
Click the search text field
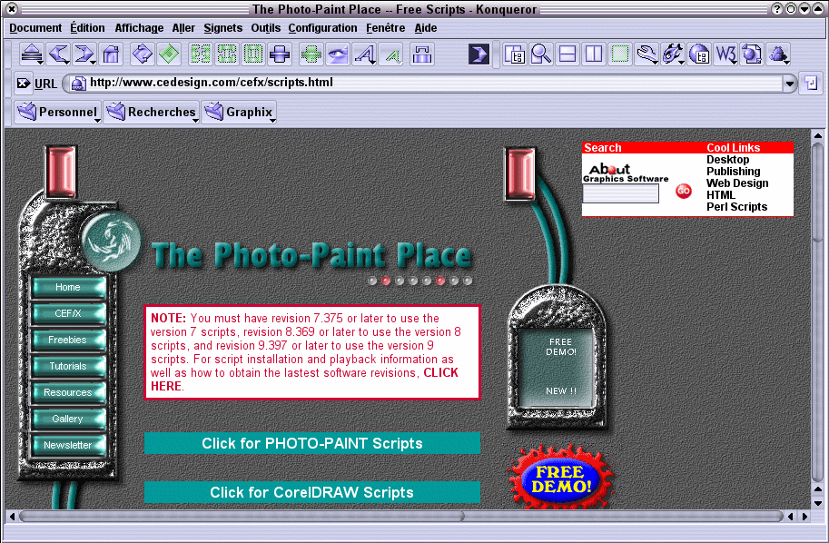pyautogui.click(x=621, y=193)
